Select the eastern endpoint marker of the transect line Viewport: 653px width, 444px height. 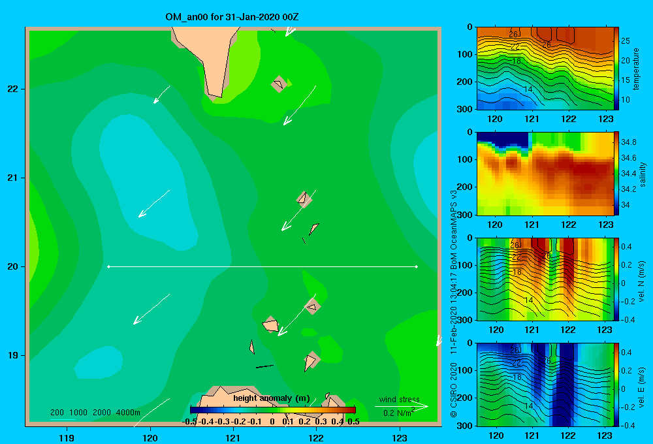pos(417,266)
